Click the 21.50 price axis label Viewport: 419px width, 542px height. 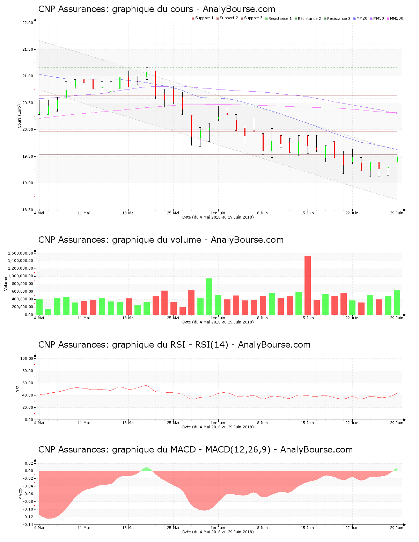pos(28,50)
